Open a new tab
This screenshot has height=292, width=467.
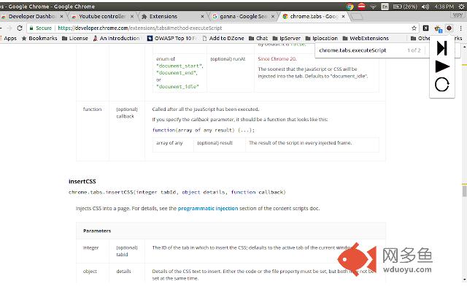point(357,17)
